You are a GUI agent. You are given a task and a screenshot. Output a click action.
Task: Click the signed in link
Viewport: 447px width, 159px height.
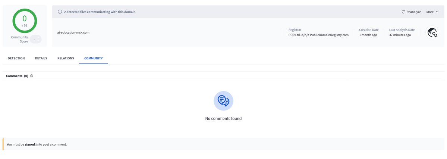[32, 144]
